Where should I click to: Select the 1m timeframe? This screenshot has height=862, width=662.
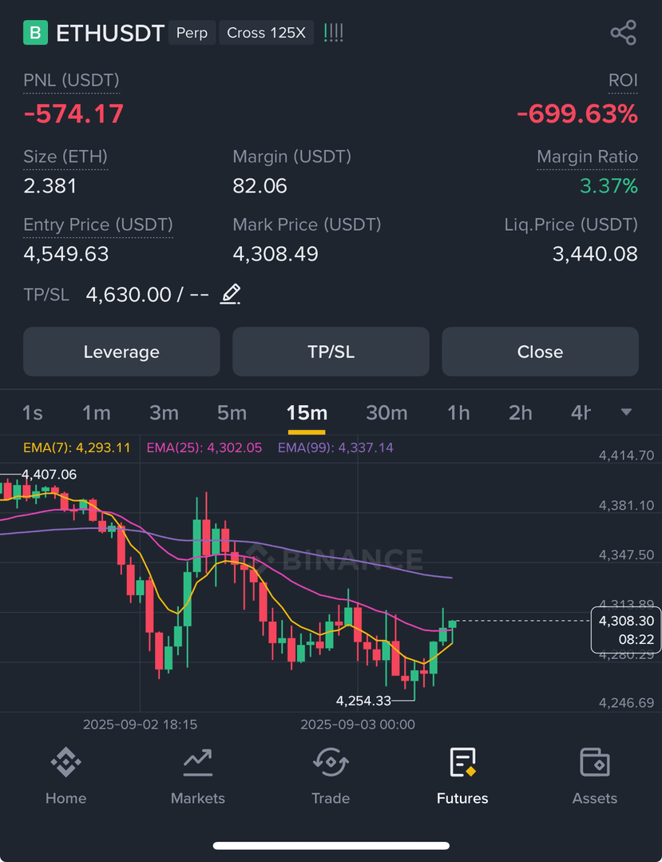(96, 413)
